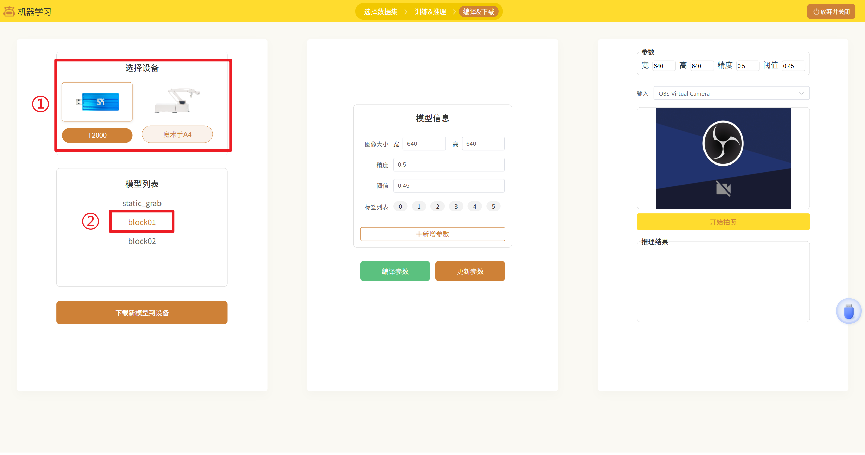Select static_grab from model list
Image resolution: width=865 pixels, height=455 pixels.
coord(142,203)
